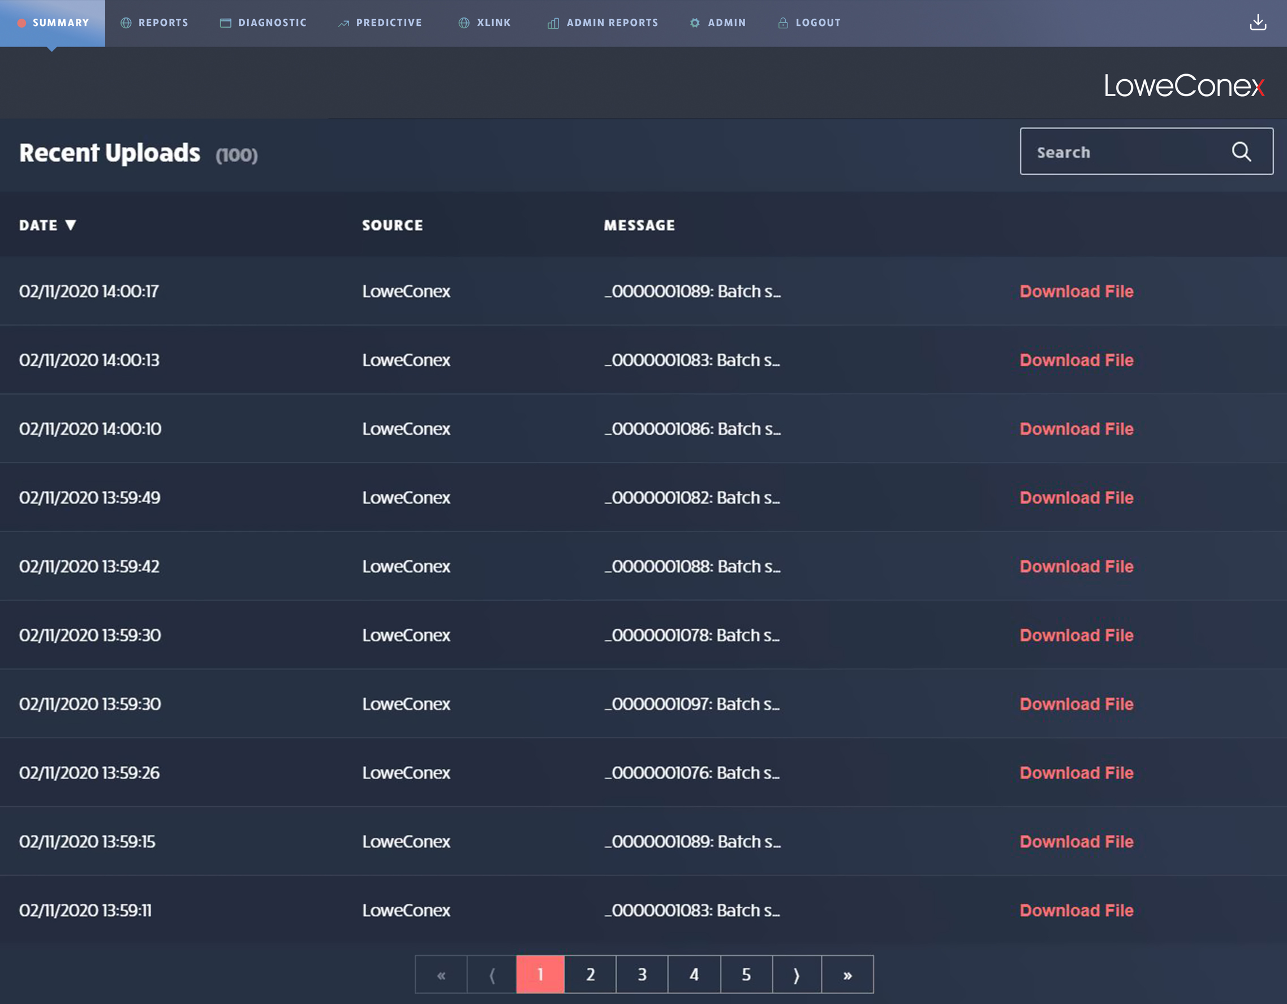Log out via the Logout link

point(809,23)
